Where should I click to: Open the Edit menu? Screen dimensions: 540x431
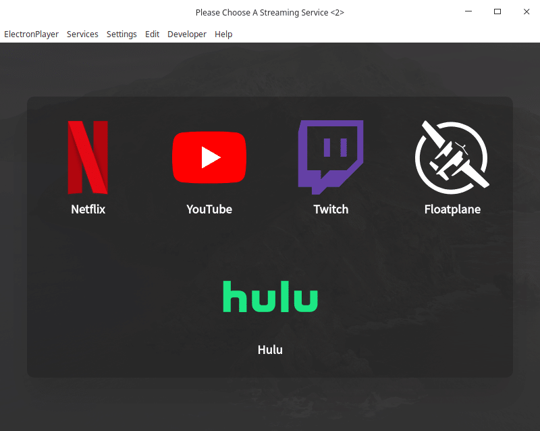click(x=152, y=34)
